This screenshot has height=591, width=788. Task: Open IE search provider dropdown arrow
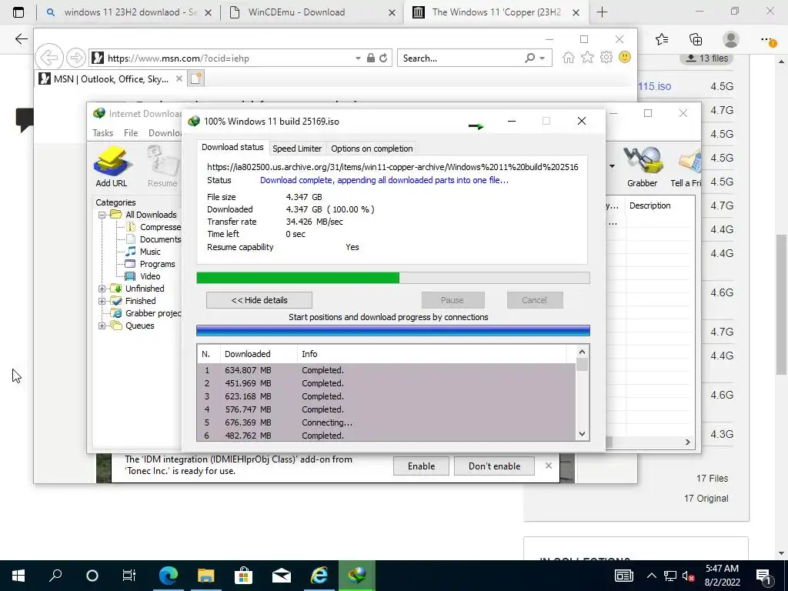(543, 58)
